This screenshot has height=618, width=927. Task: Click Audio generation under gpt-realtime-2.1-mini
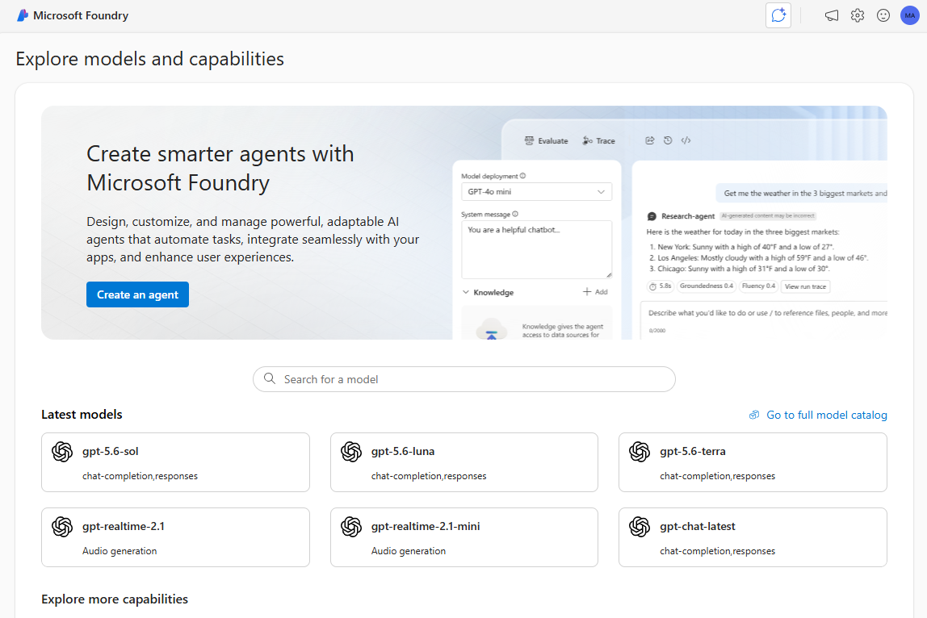pyautogui.click(x=409, y=551)
